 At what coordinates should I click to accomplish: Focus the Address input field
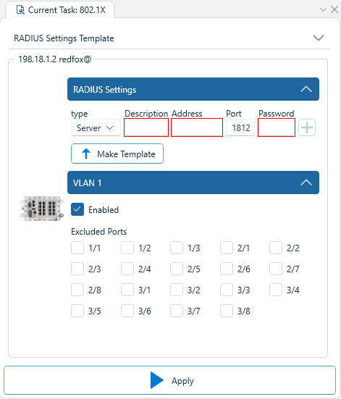197,127
